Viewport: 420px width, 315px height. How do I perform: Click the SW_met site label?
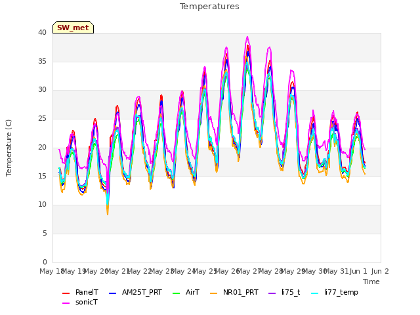tap(73, 28)
